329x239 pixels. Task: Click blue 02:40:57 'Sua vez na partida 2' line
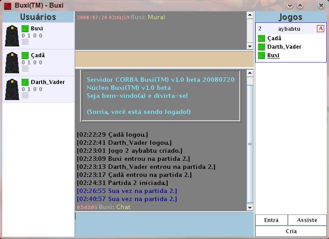[x=127, y=199]
